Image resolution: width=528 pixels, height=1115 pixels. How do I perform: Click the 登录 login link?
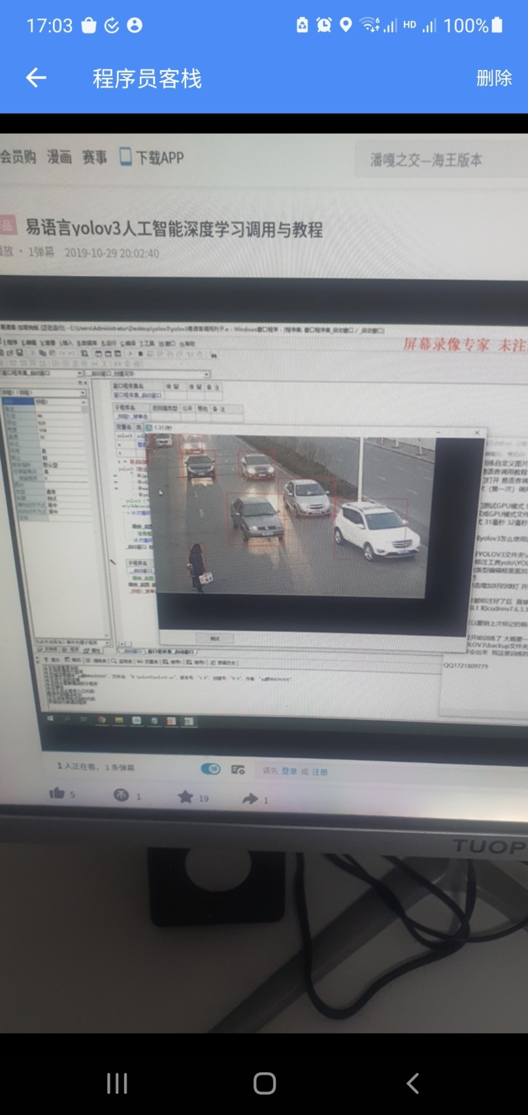289,771
